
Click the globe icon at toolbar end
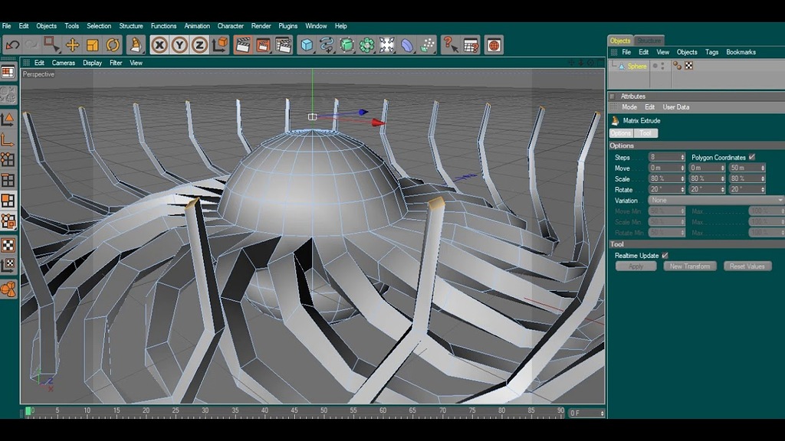494,45
